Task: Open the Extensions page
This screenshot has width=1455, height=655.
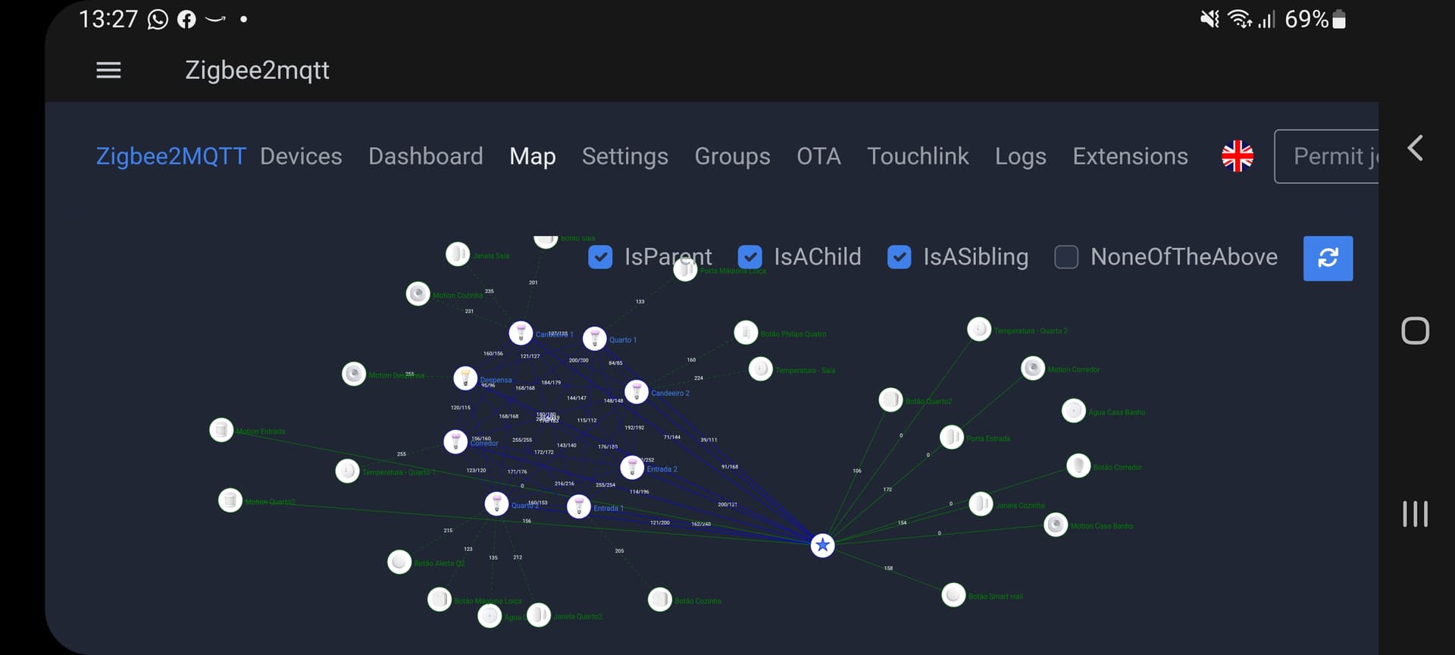Action: [1130, 156]
